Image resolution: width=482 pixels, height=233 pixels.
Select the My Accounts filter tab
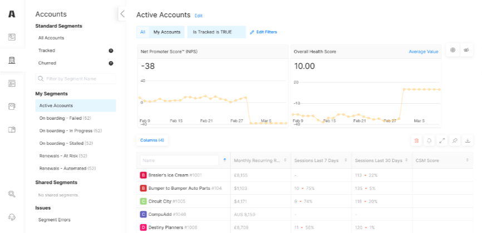167,32
